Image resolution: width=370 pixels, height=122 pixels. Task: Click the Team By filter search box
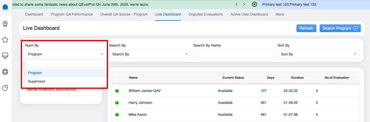[x=65, y=64]
